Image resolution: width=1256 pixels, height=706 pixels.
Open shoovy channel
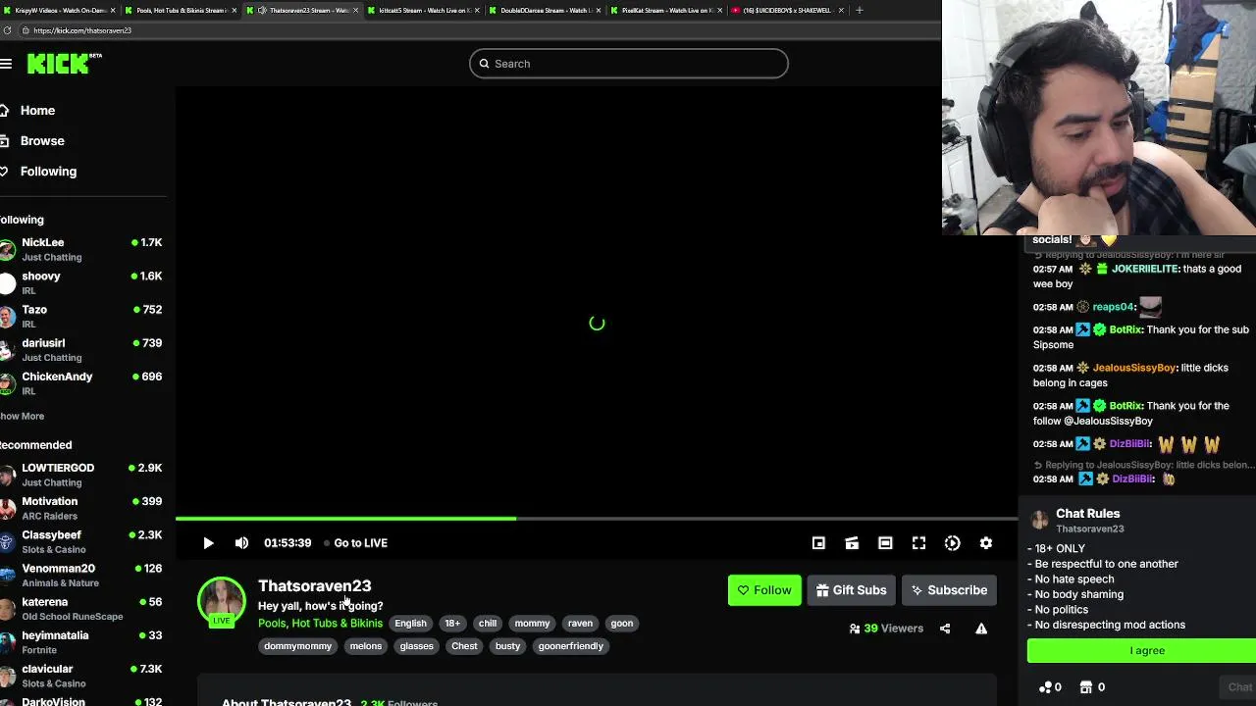[x=83, y=282]
